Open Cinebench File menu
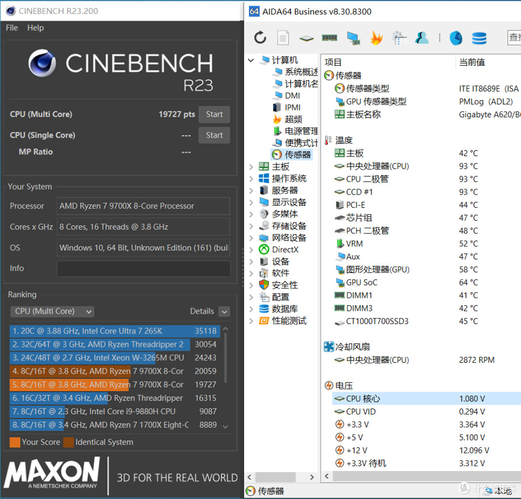The image size is (521, 499). point(12,28)
